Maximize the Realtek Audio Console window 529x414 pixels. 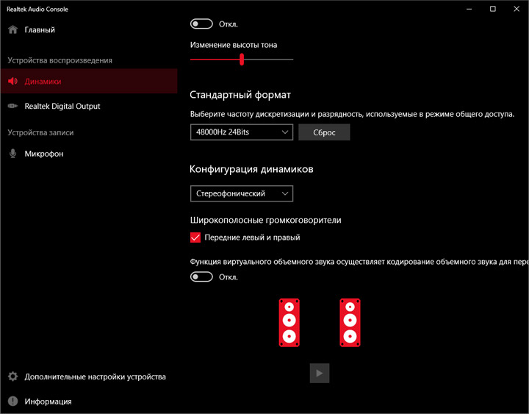coord(492,9)
